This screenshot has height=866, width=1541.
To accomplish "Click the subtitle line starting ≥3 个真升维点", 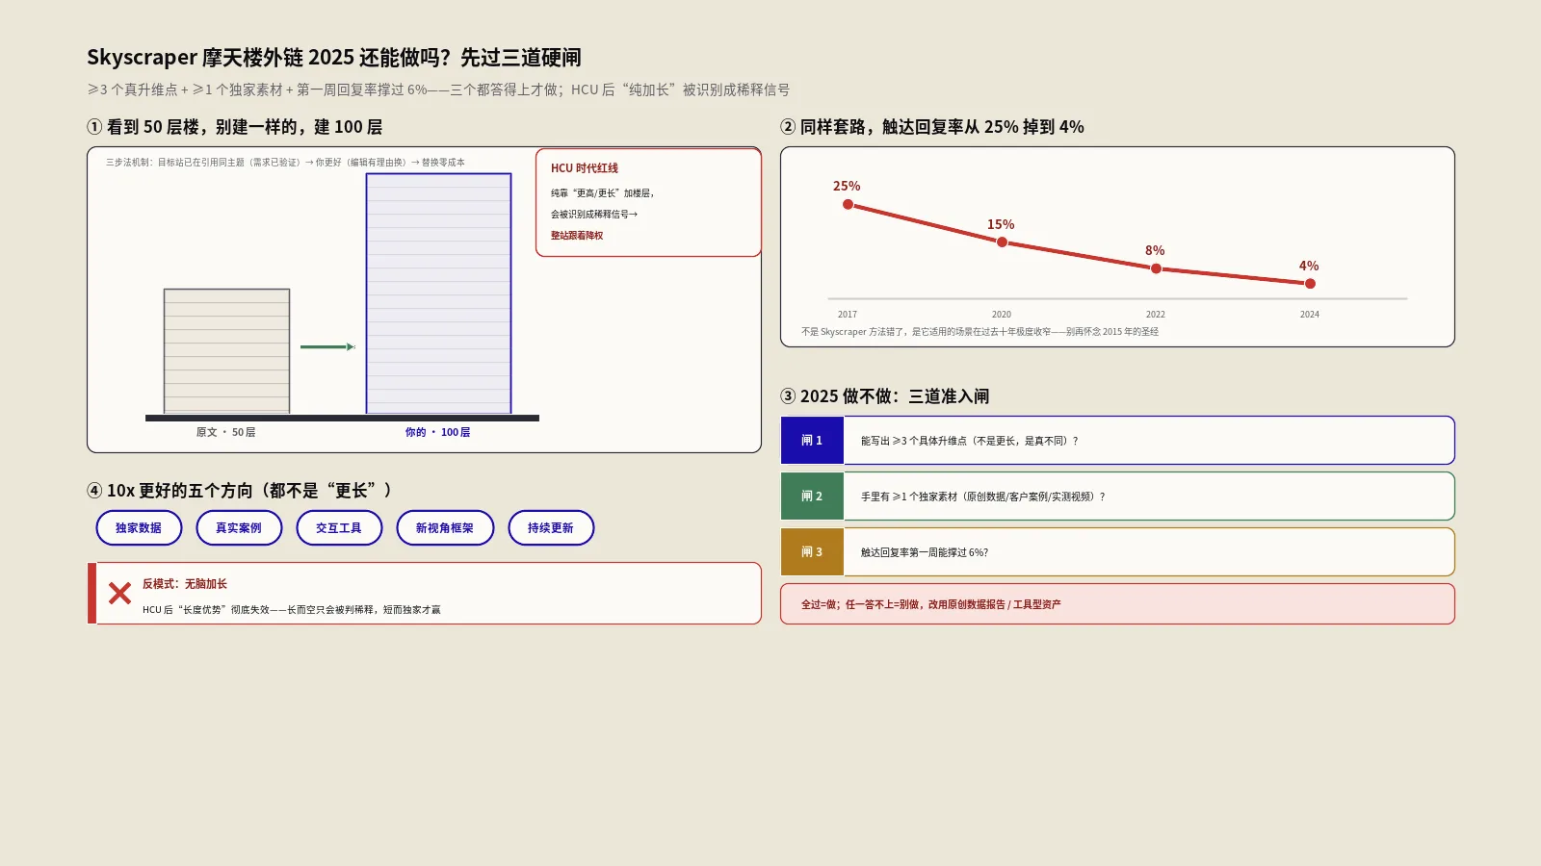I will [x=438, y=89].
